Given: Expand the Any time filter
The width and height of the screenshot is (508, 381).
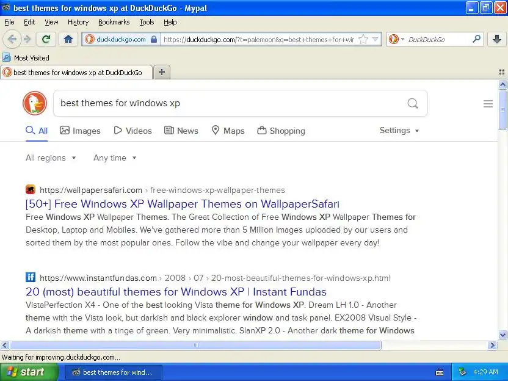Looking at the screenshot, I should click(x=115, y=158).
